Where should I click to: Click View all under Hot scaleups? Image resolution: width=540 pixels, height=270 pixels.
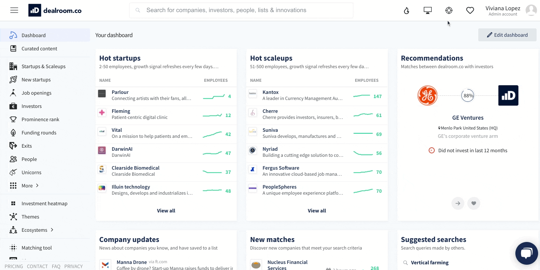pyautogui.click(x=317, y=211)
